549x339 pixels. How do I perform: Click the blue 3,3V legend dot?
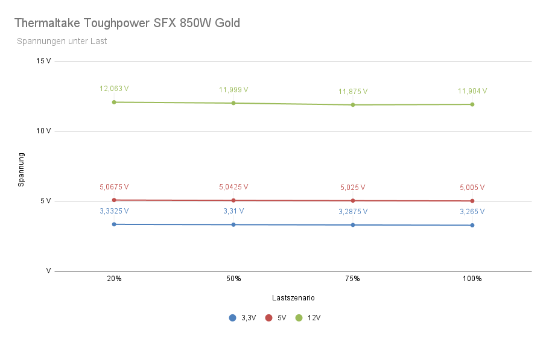232,317
